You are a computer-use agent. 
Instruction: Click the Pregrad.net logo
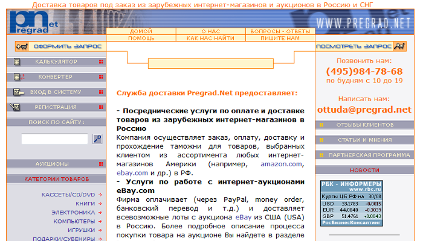click(33, 22)
